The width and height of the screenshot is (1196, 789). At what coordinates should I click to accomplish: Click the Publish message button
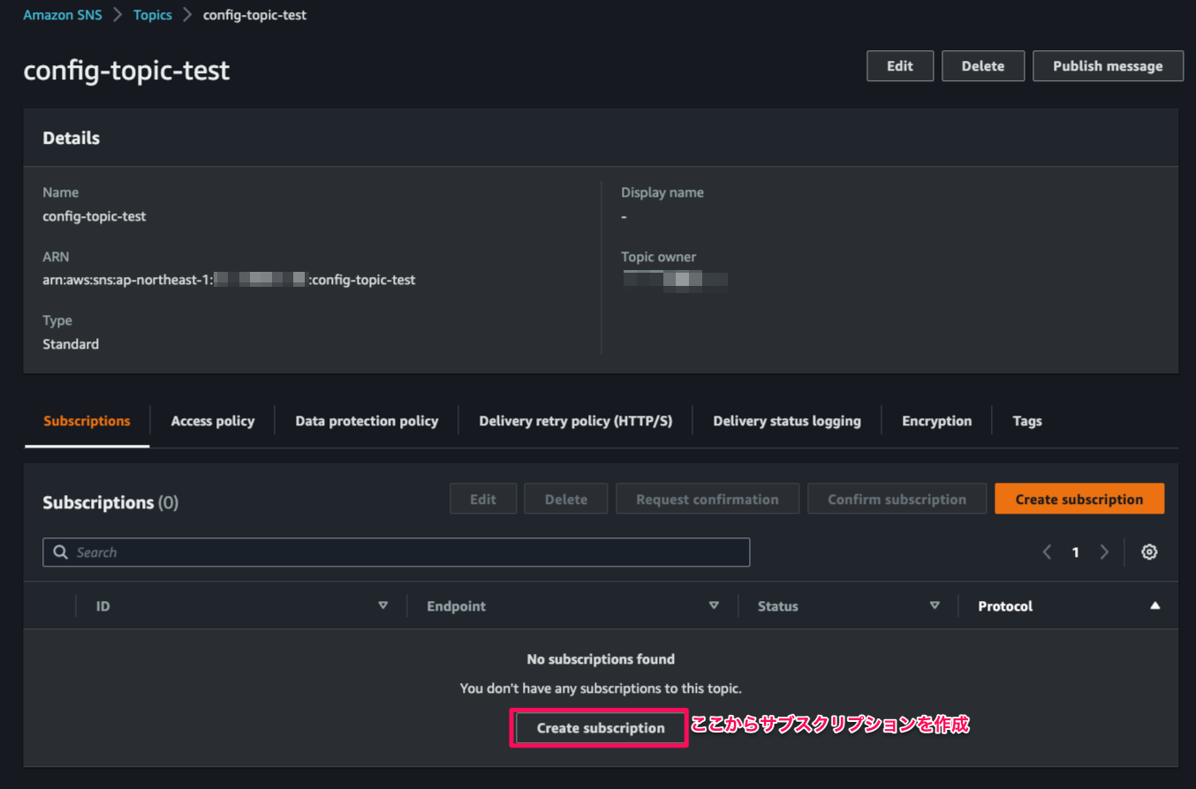click(x=1108, y=66)
